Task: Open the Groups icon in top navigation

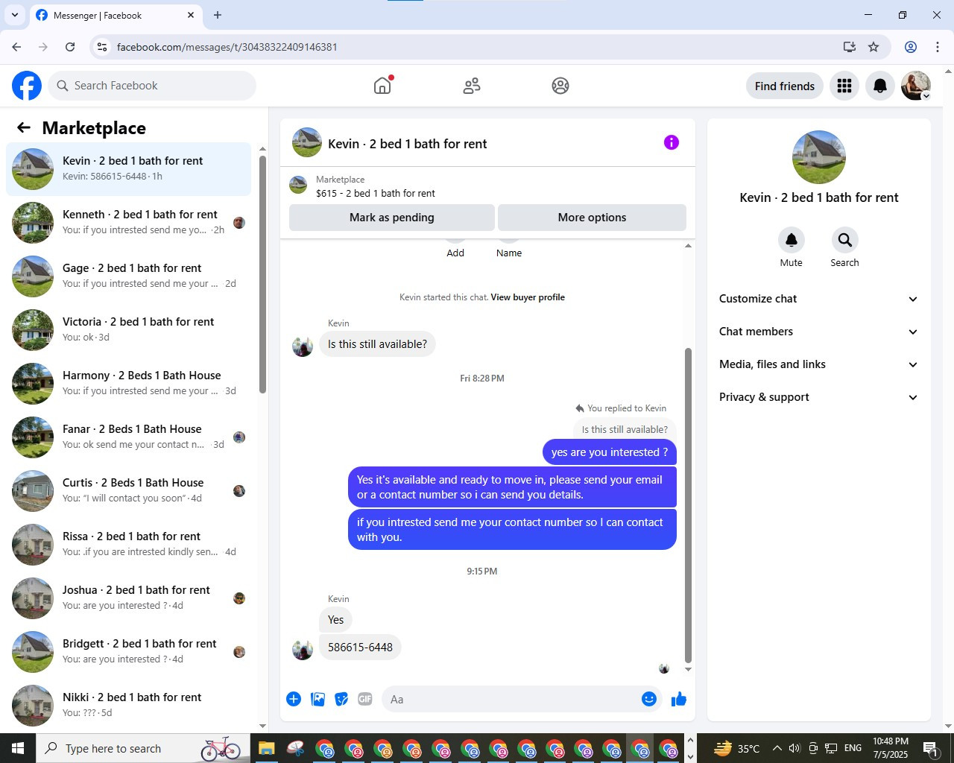Action: point(560,86)
